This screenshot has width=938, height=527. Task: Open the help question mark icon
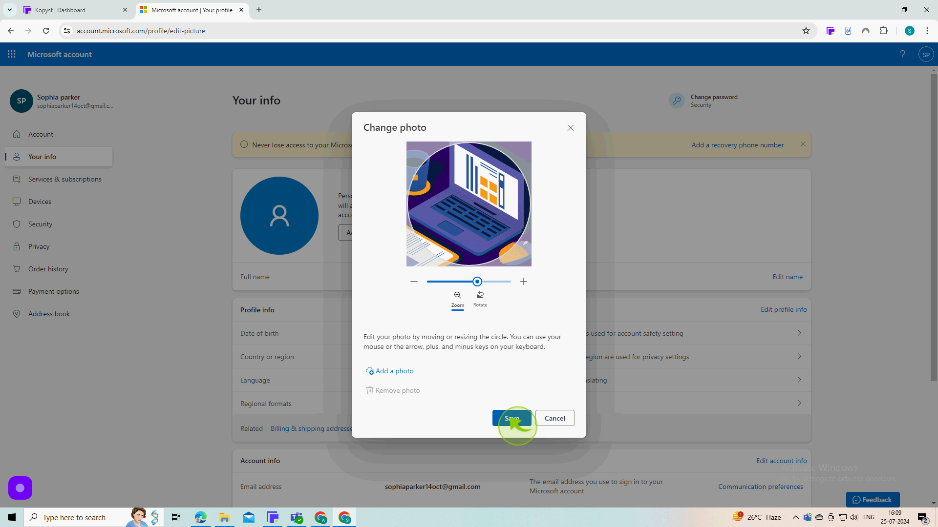902,54
